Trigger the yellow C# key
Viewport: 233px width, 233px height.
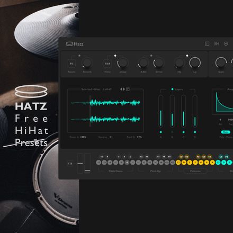(181, 157)
